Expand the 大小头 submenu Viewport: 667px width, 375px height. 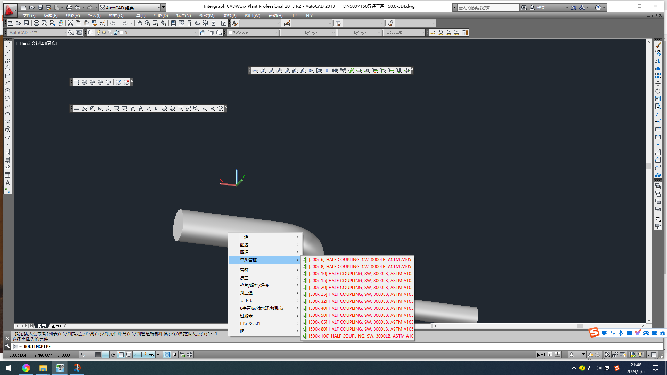coord(266,301)
